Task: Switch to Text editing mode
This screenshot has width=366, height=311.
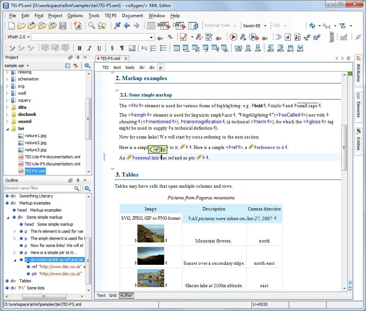Action: point(101,295)
